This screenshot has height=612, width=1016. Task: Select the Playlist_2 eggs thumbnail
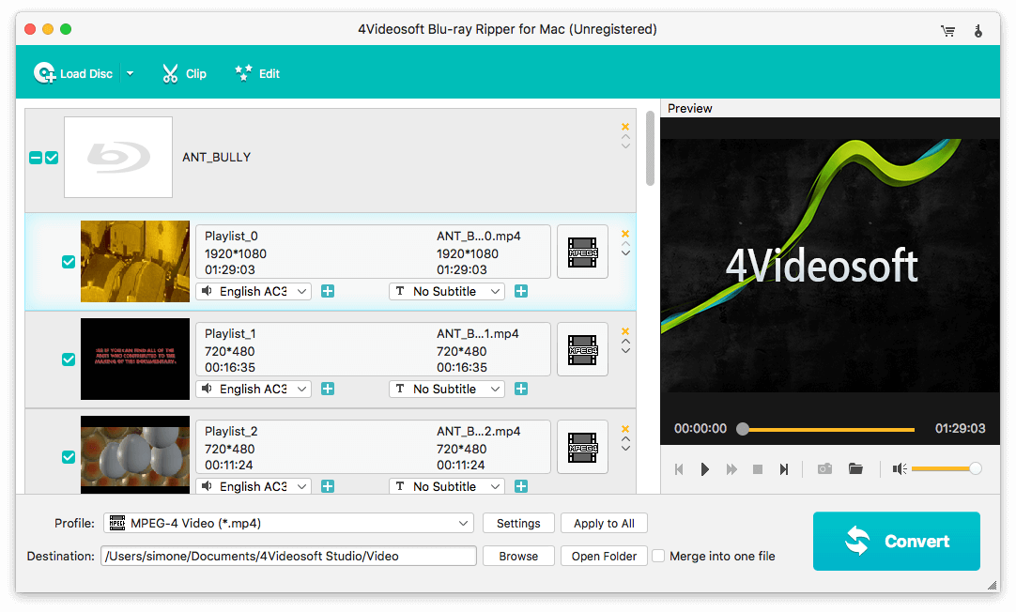(x=135, y=454)
